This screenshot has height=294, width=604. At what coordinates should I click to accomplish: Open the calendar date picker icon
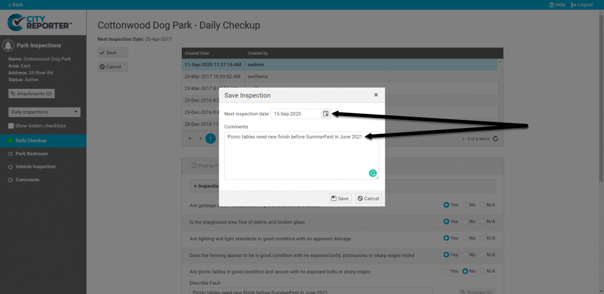tap(325, 114)
